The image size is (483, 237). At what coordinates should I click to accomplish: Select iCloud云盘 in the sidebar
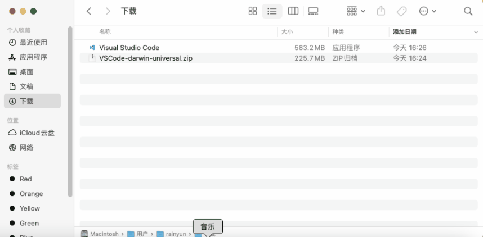tap(37, 133)
